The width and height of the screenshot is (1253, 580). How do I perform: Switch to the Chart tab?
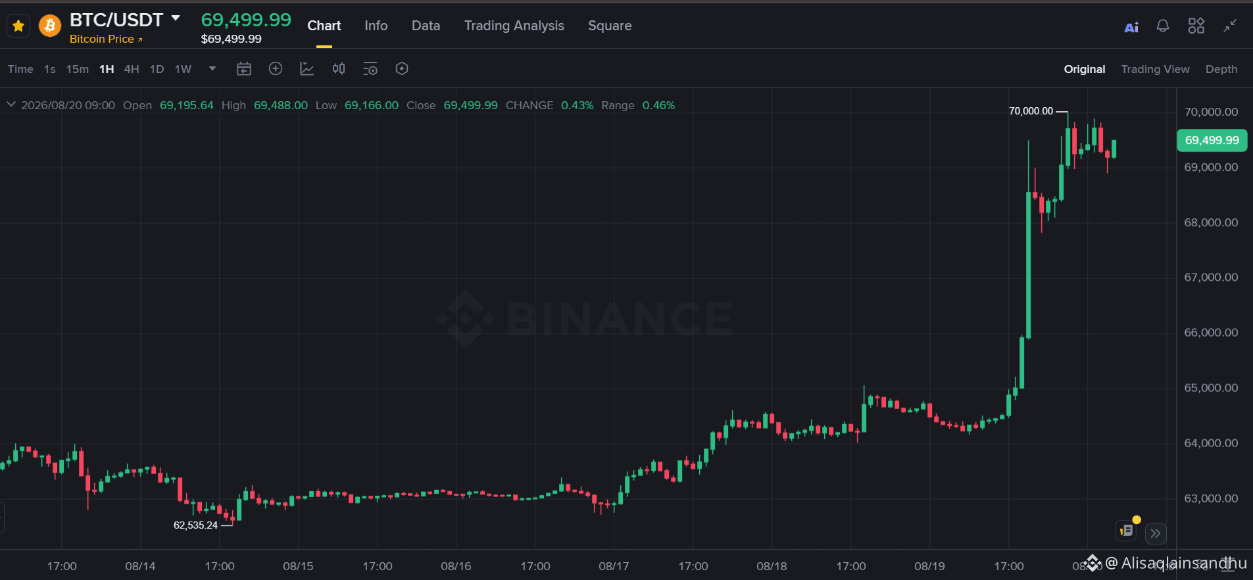coord(324,26)
